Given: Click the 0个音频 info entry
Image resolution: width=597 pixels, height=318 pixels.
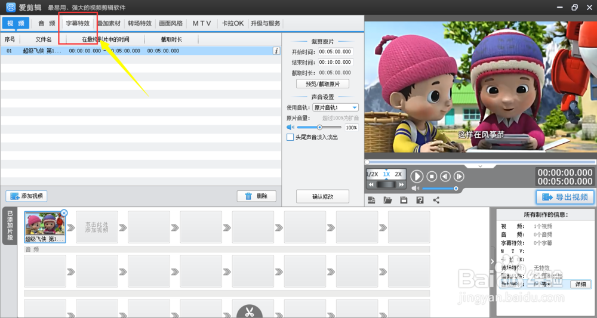Looking at the screenshot, I should (x=543, y=234).
